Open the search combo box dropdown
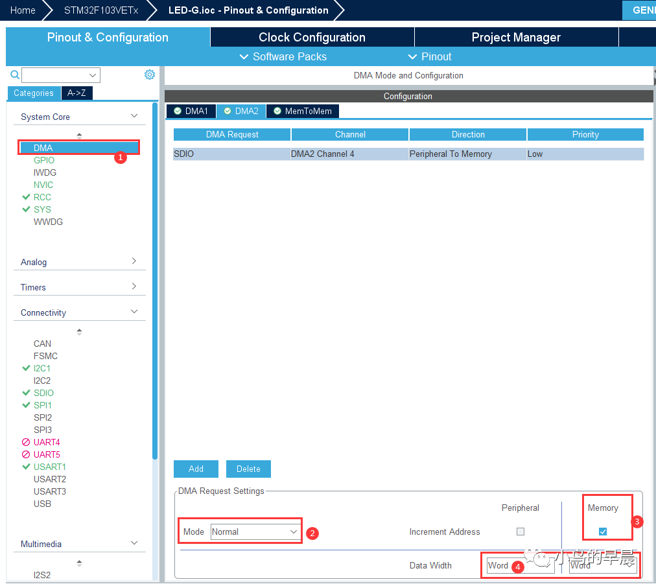 coord(93,75)
